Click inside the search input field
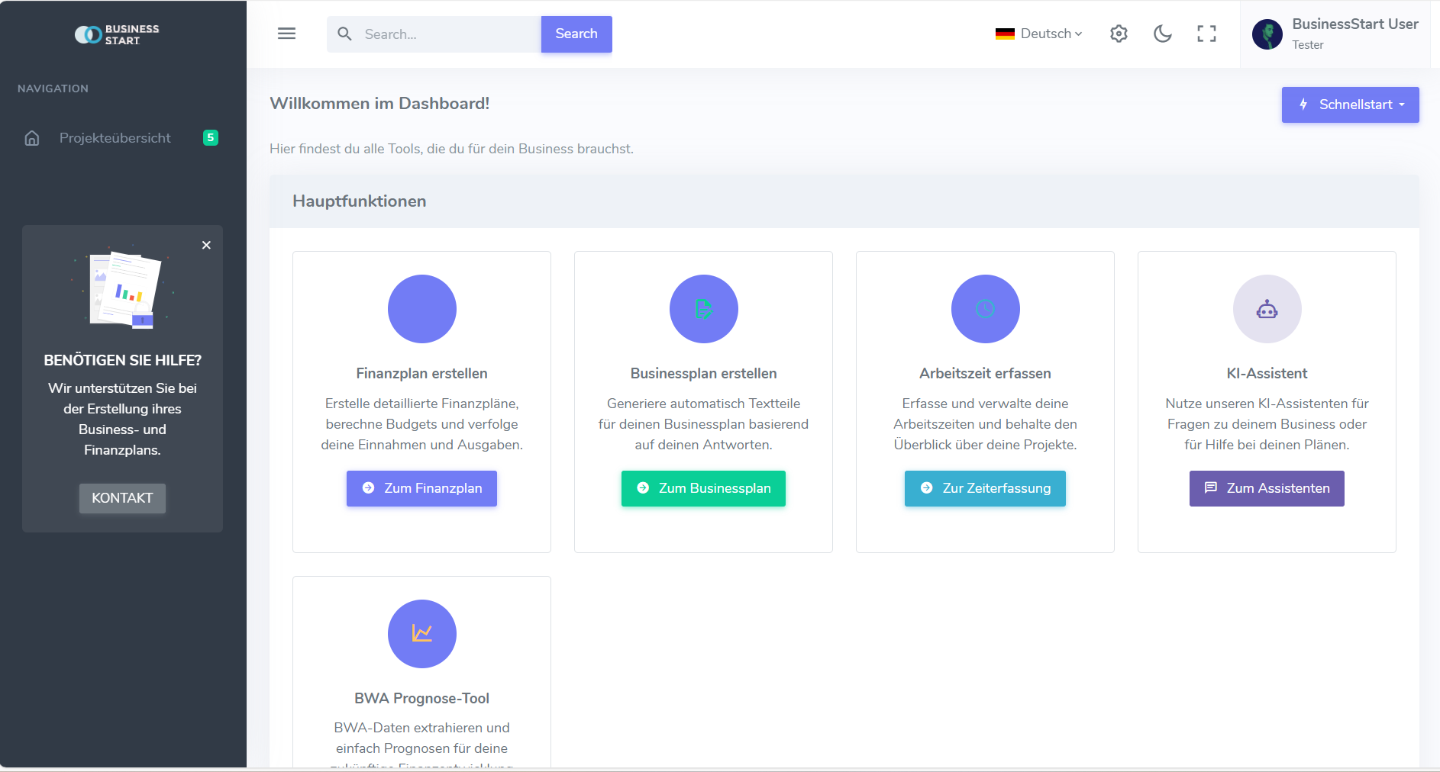 coord(443,34)
